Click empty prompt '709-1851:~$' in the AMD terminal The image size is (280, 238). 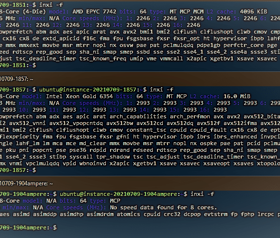point(18,66)
